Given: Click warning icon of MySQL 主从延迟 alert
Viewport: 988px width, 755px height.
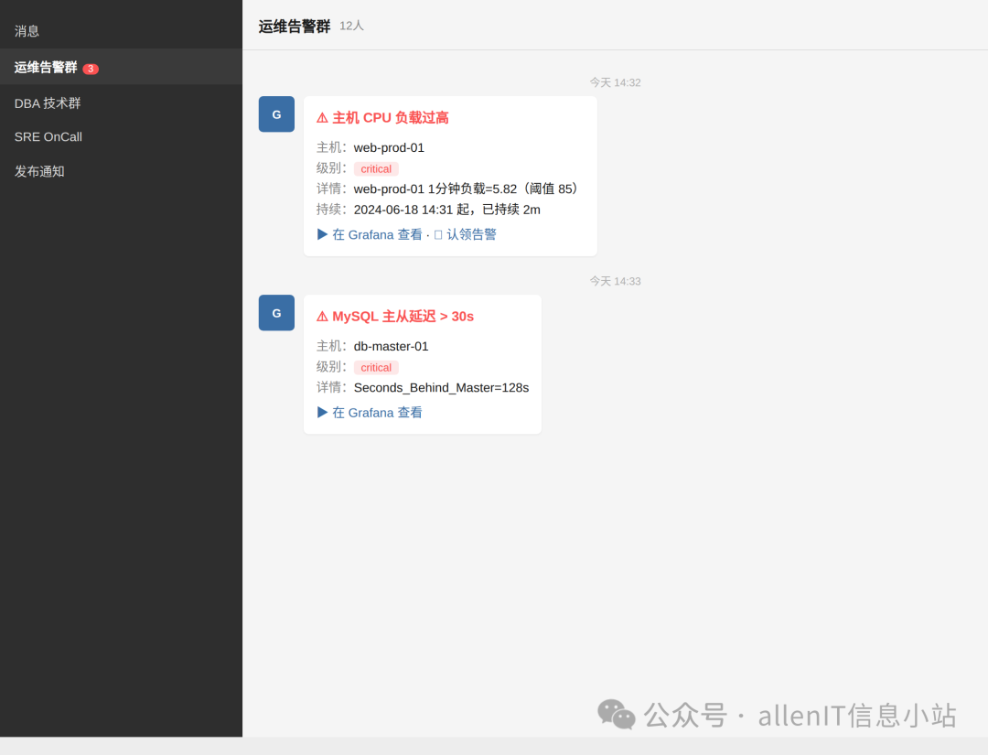Looking at the screenshot, I should 322,317.
